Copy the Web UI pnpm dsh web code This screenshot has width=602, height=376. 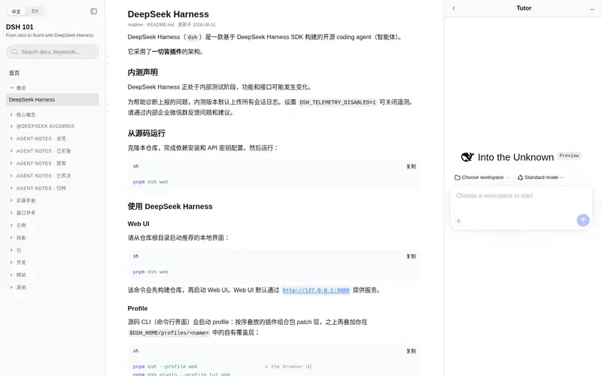coord(411,256)
